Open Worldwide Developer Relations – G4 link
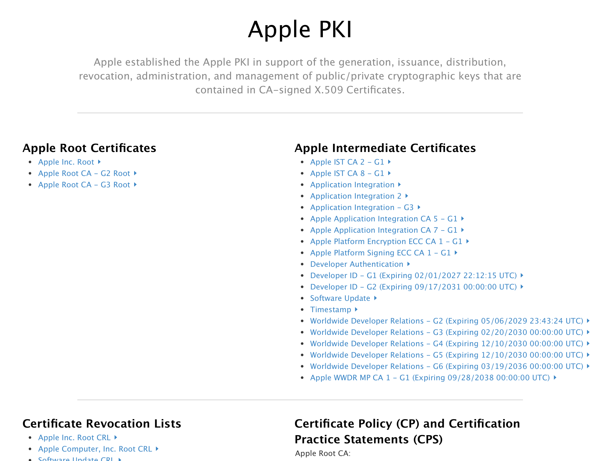The image size is (599, 461). pyautogui.click(x=450, y=344)
